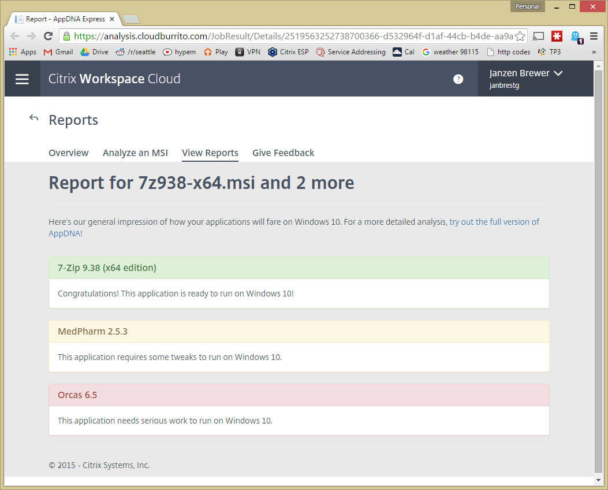This screenshot has width=608, height=490.
Task: Go to the Give Feedback tab
Action: tap(283, 153)
